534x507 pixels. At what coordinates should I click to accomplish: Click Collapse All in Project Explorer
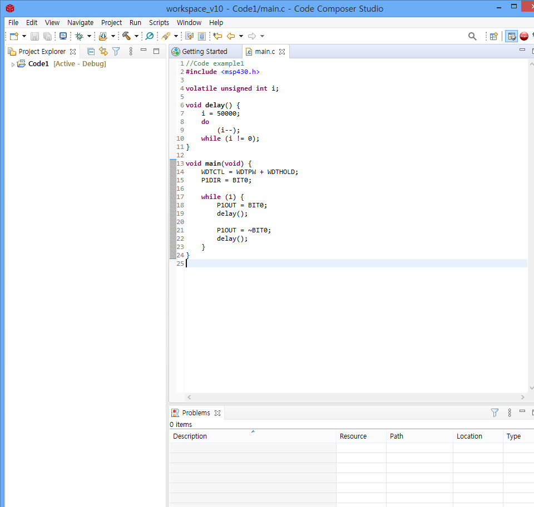tap(91, 51)
